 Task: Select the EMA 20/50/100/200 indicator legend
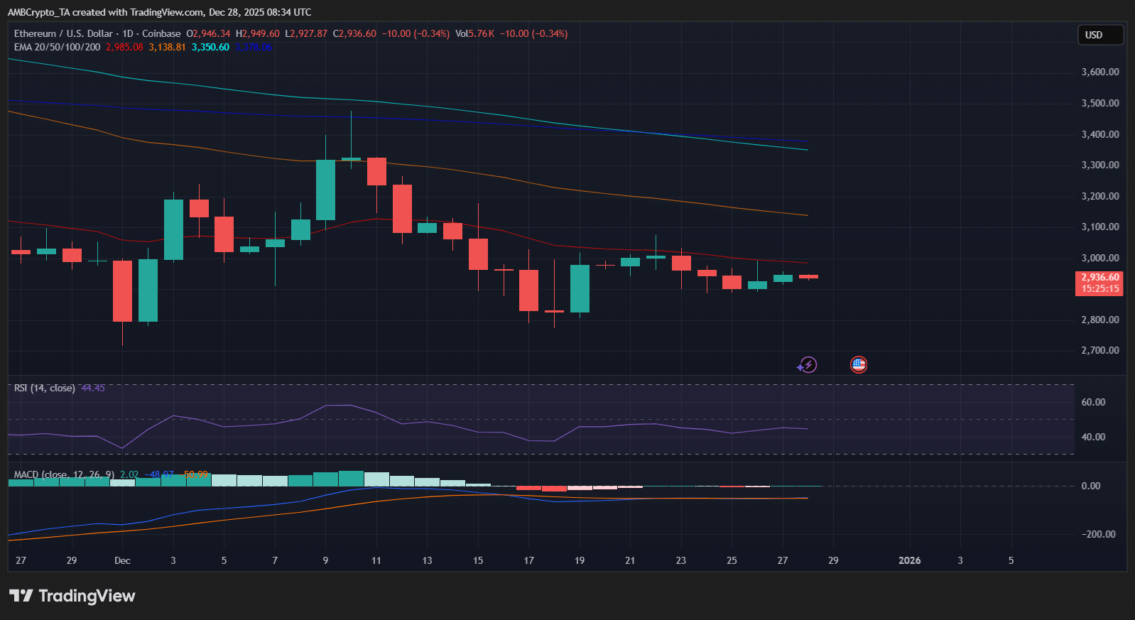(x=57, y=47)
